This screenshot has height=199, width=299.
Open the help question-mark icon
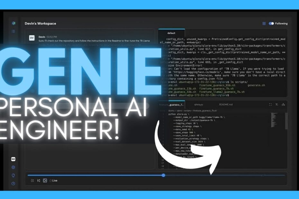coord(13,183)
